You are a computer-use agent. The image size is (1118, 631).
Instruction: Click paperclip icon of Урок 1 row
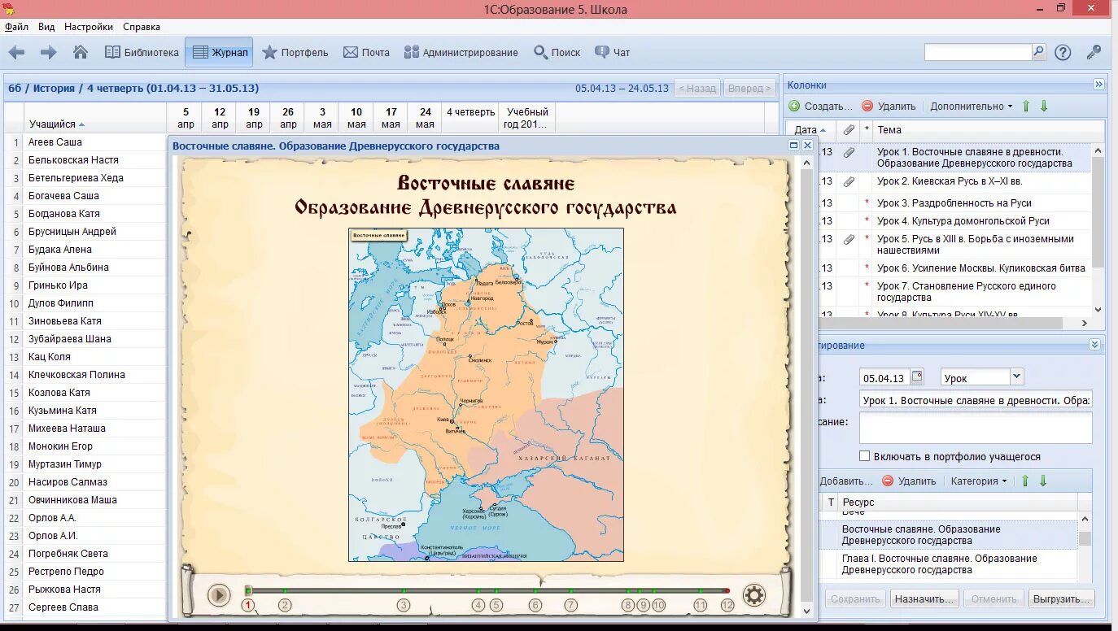(x=849, y=152)
